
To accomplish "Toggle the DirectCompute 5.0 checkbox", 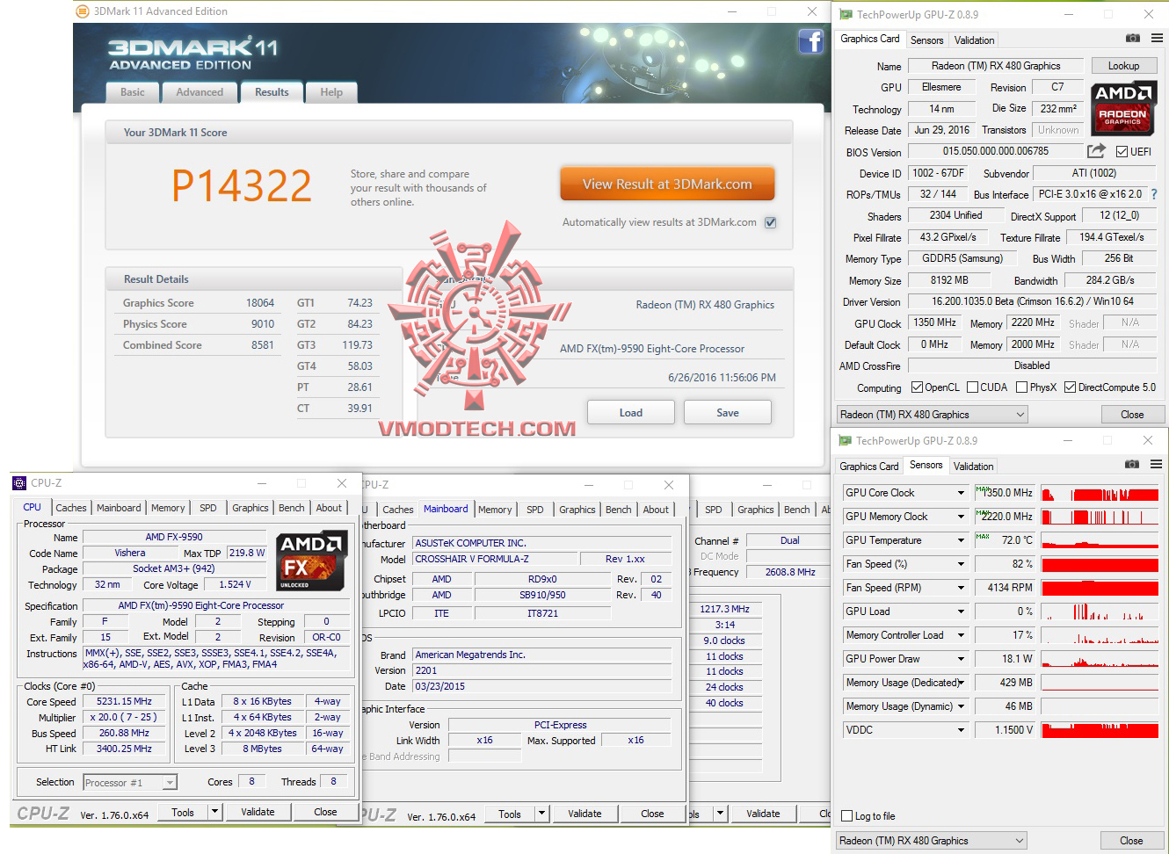I will pos(1070,387).
